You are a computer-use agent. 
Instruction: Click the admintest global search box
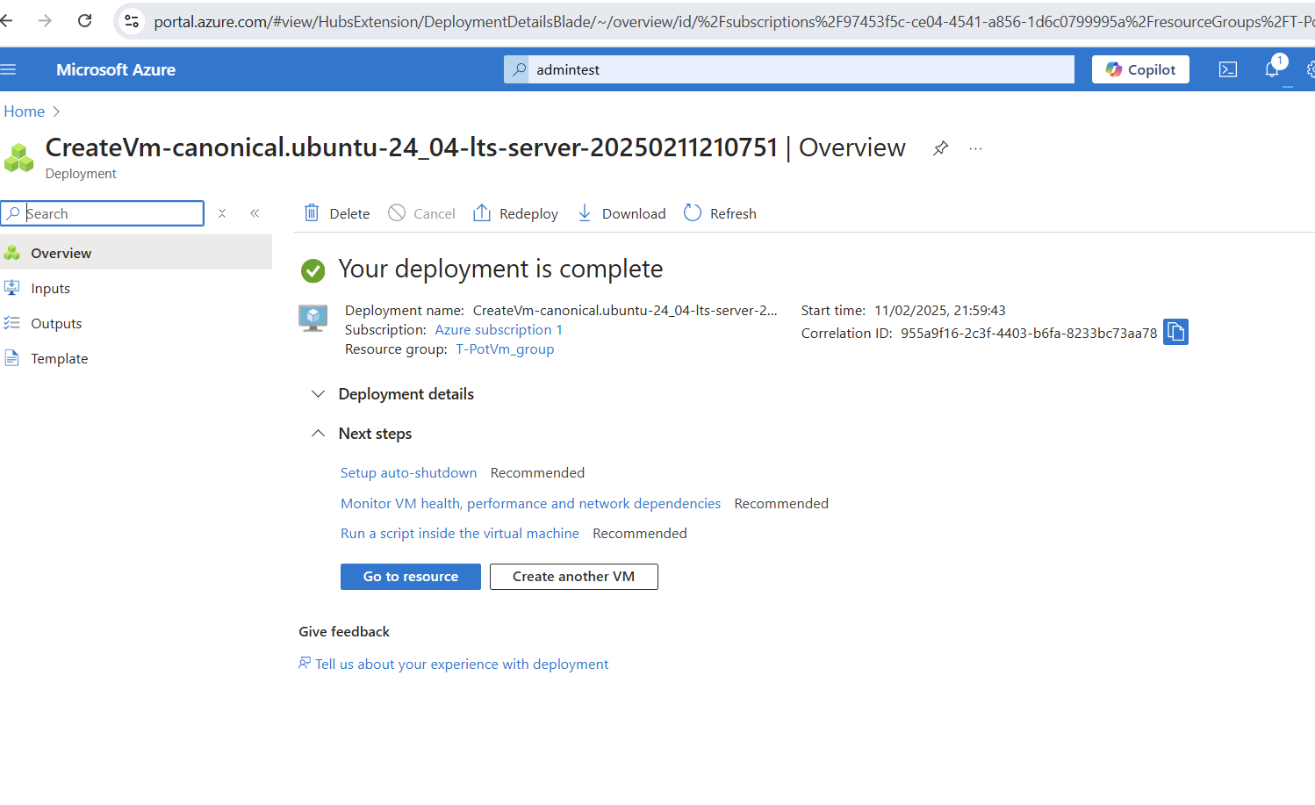pos(789,69)
